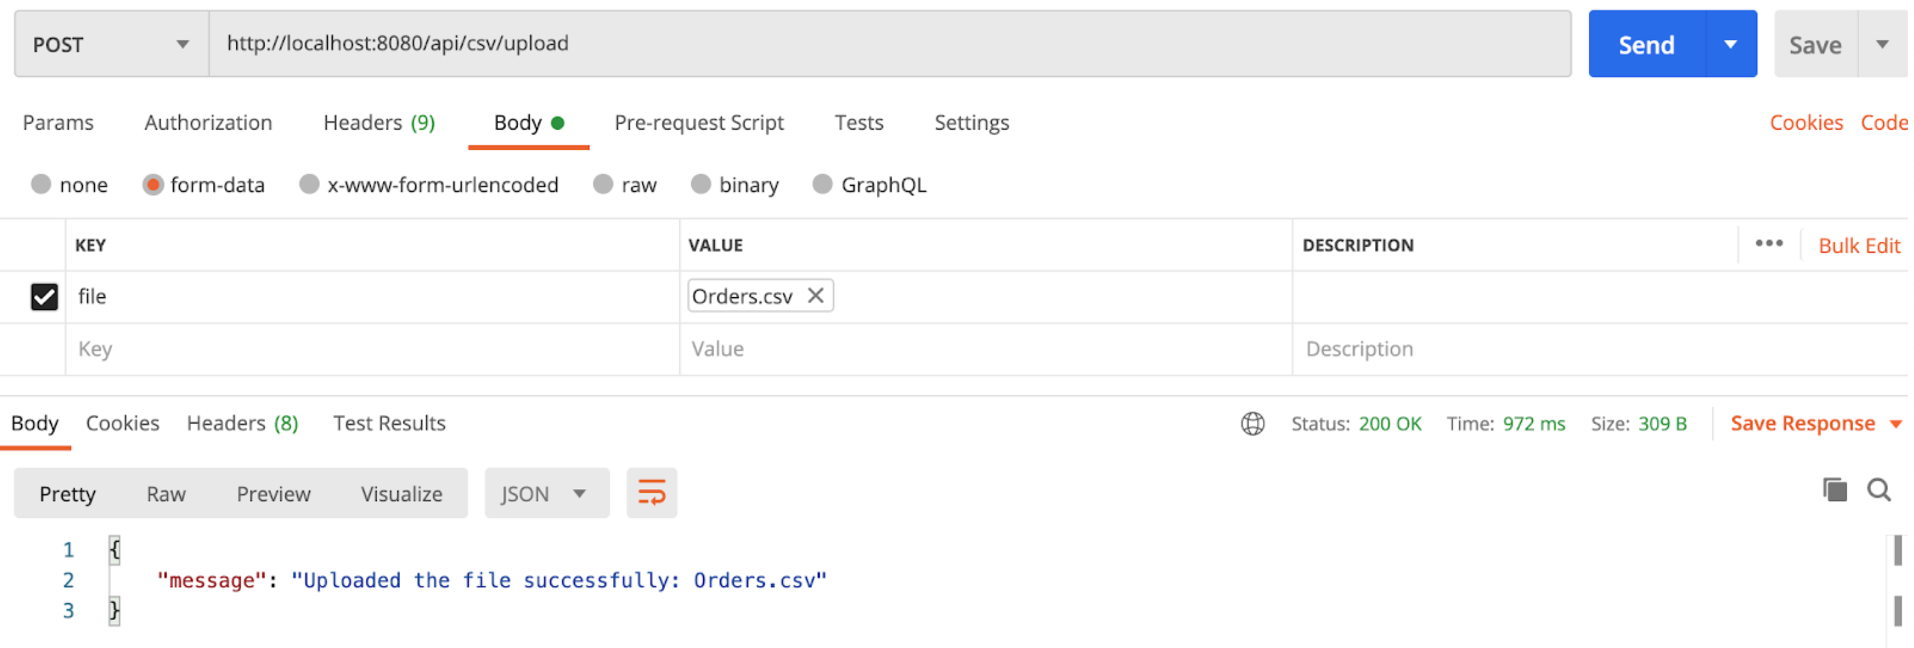
Task: Click response scrollbar
Action: (1898, 581)
